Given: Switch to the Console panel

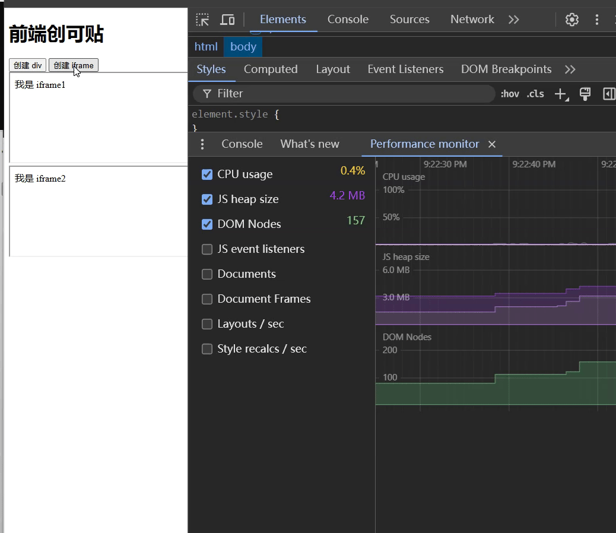Looking at the screenshot, I should coord(348,19).
